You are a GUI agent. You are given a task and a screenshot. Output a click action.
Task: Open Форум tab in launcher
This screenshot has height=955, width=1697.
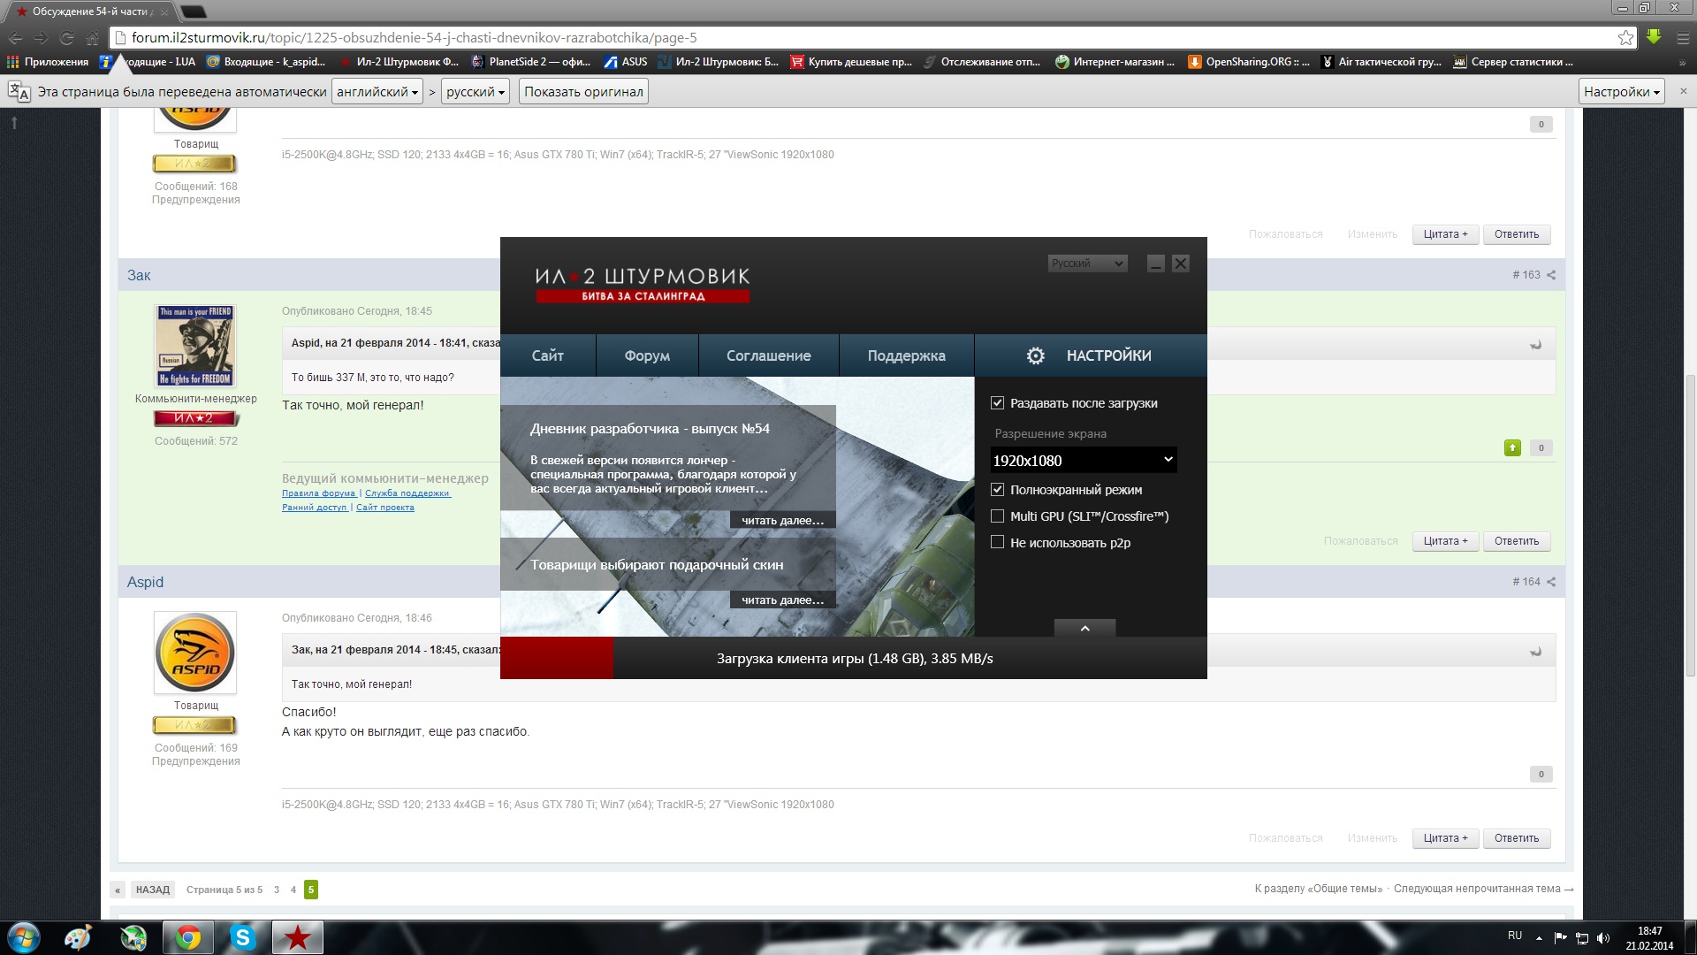coord(647,355)
